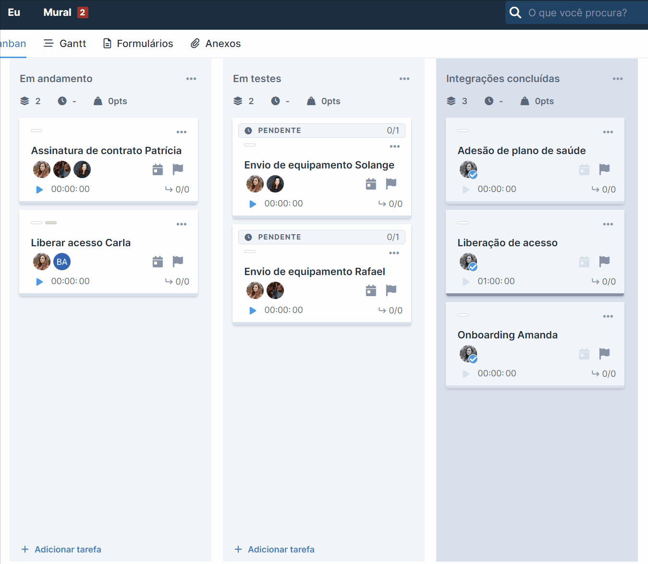Click the label tag on Liberar acesso Carla
This screenshot has height=564, width=648.
click(51, 223)
